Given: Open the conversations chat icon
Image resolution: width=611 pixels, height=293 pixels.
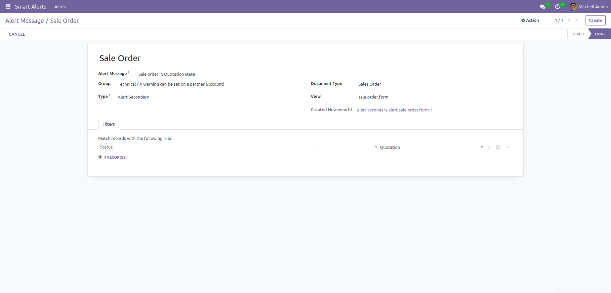Looking at the screenshot, I should [542, 7].
